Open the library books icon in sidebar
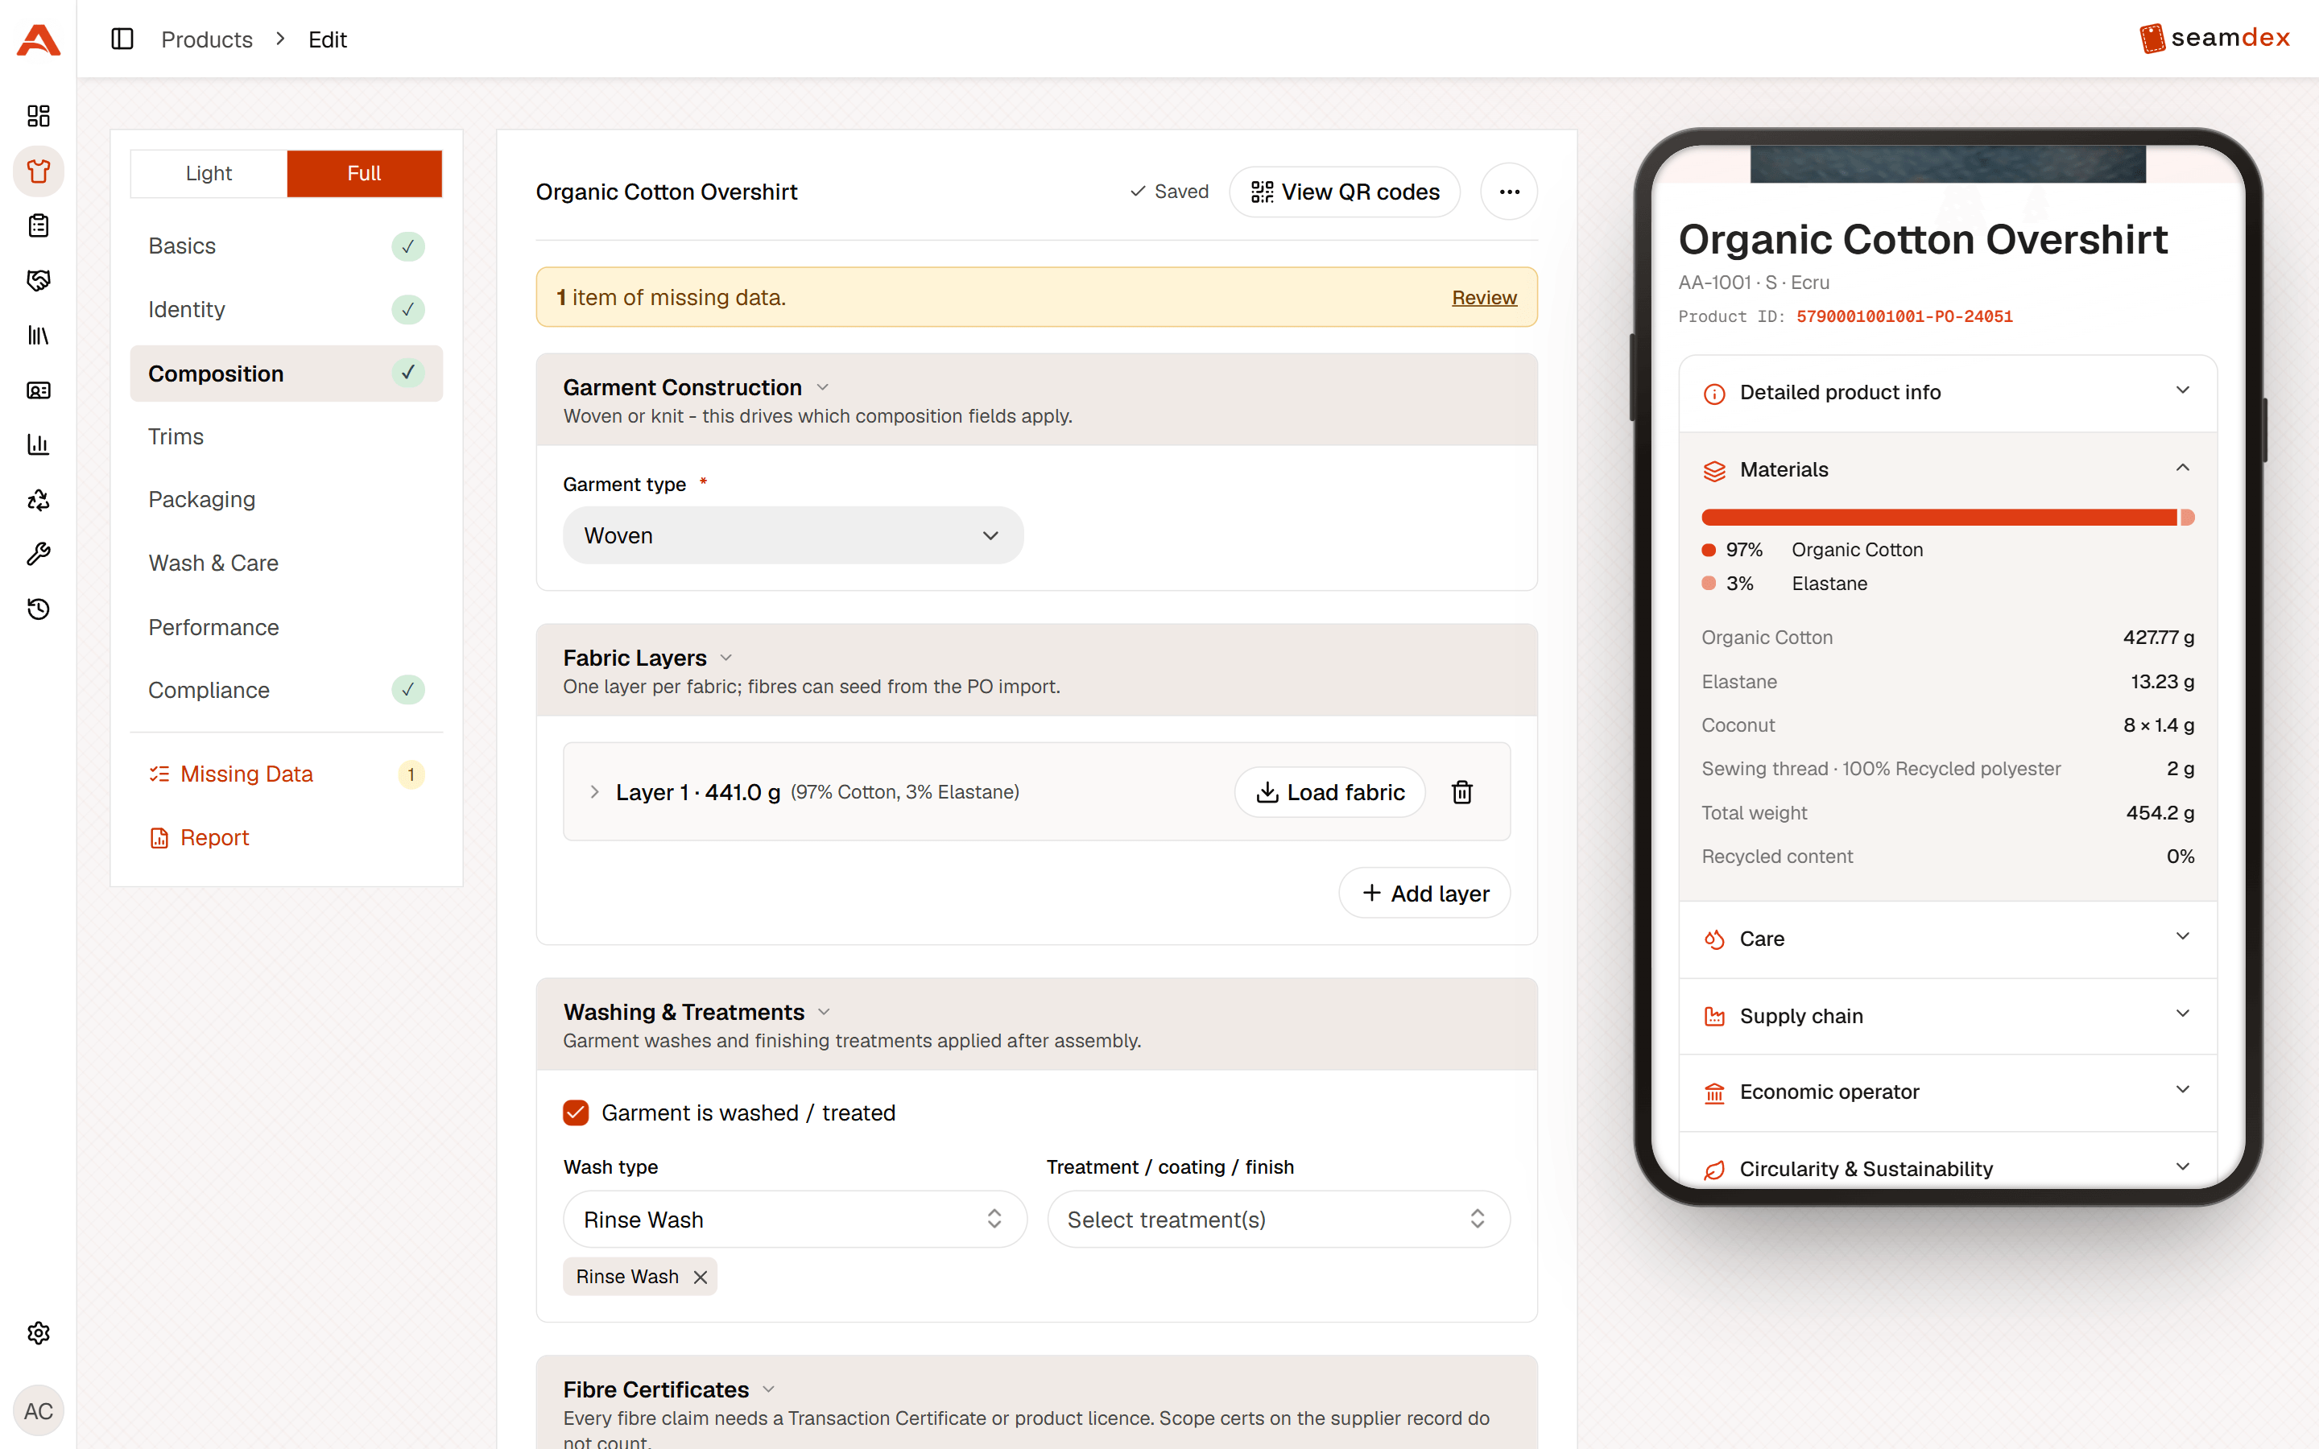The height and width of the screenshot is (1449, 2319). coord(39,336)
